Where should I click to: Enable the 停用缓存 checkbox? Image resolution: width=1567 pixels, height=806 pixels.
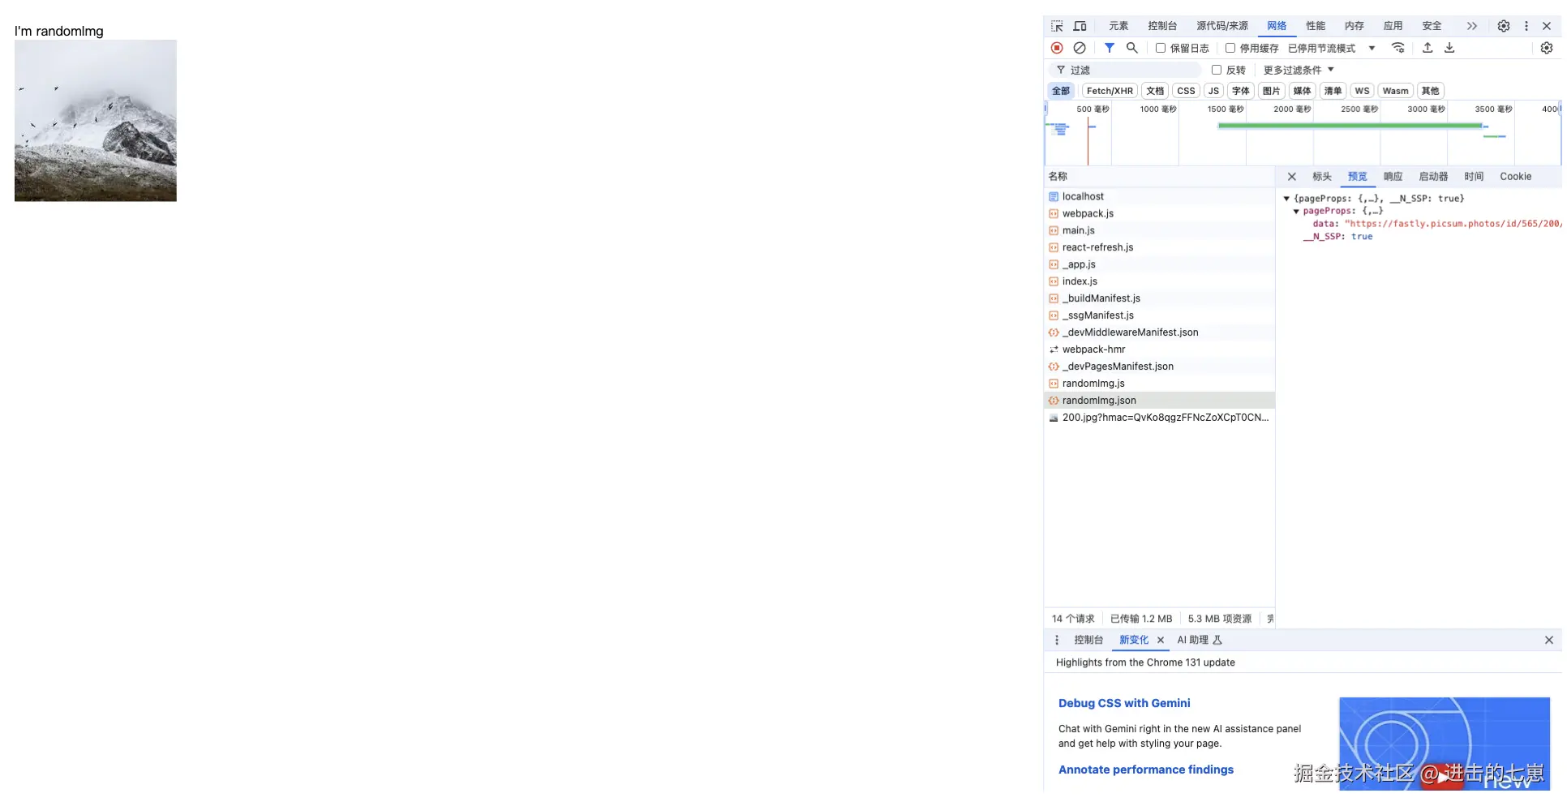click(x=1230, y=47)
